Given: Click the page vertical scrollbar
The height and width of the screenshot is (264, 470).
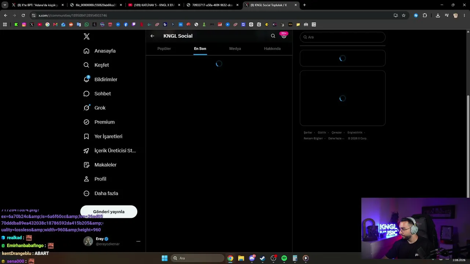Looking at the screenshot, I should point(468,147).
